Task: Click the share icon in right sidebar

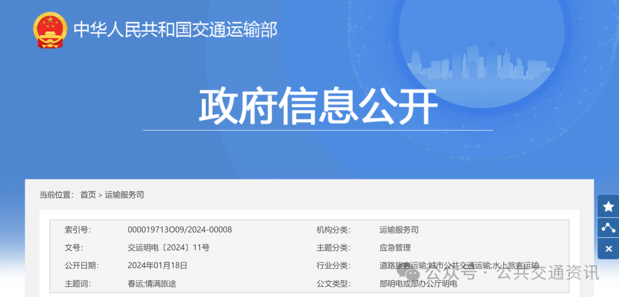Action: tap(608, 228)
